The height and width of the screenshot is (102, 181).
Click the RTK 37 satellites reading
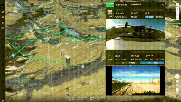pos(135,56)
